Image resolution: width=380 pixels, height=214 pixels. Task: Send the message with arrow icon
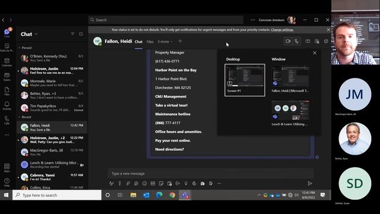[x=310, y=184]
